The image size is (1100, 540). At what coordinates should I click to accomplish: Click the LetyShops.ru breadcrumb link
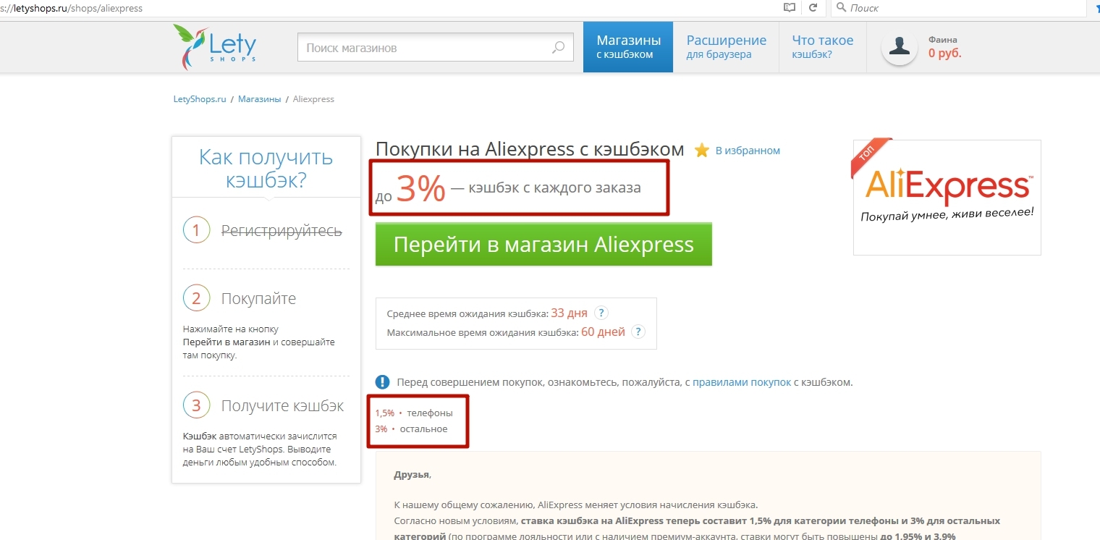tap(200, 99)
